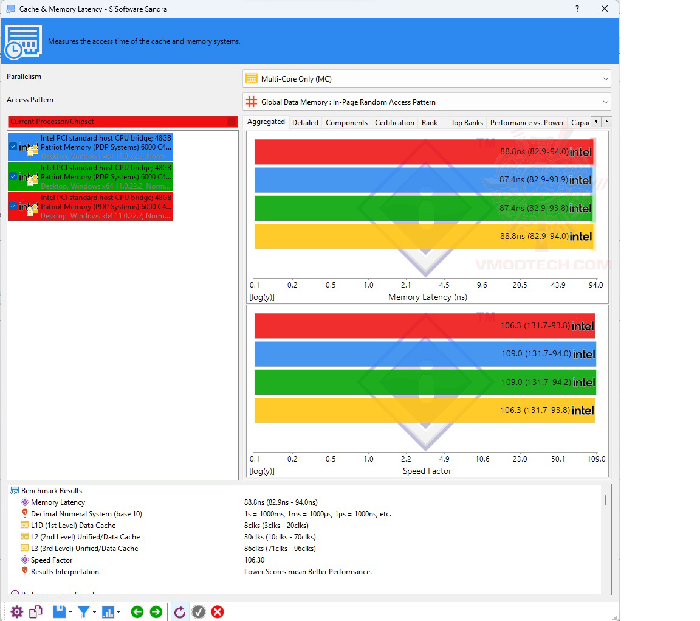
Task: Open the chart icon's dropdown arrow
Action: click(x=118, y=612)
